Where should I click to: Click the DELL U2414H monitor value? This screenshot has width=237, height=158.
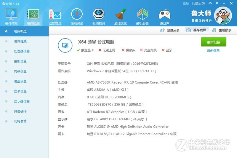tap(117, 119)
